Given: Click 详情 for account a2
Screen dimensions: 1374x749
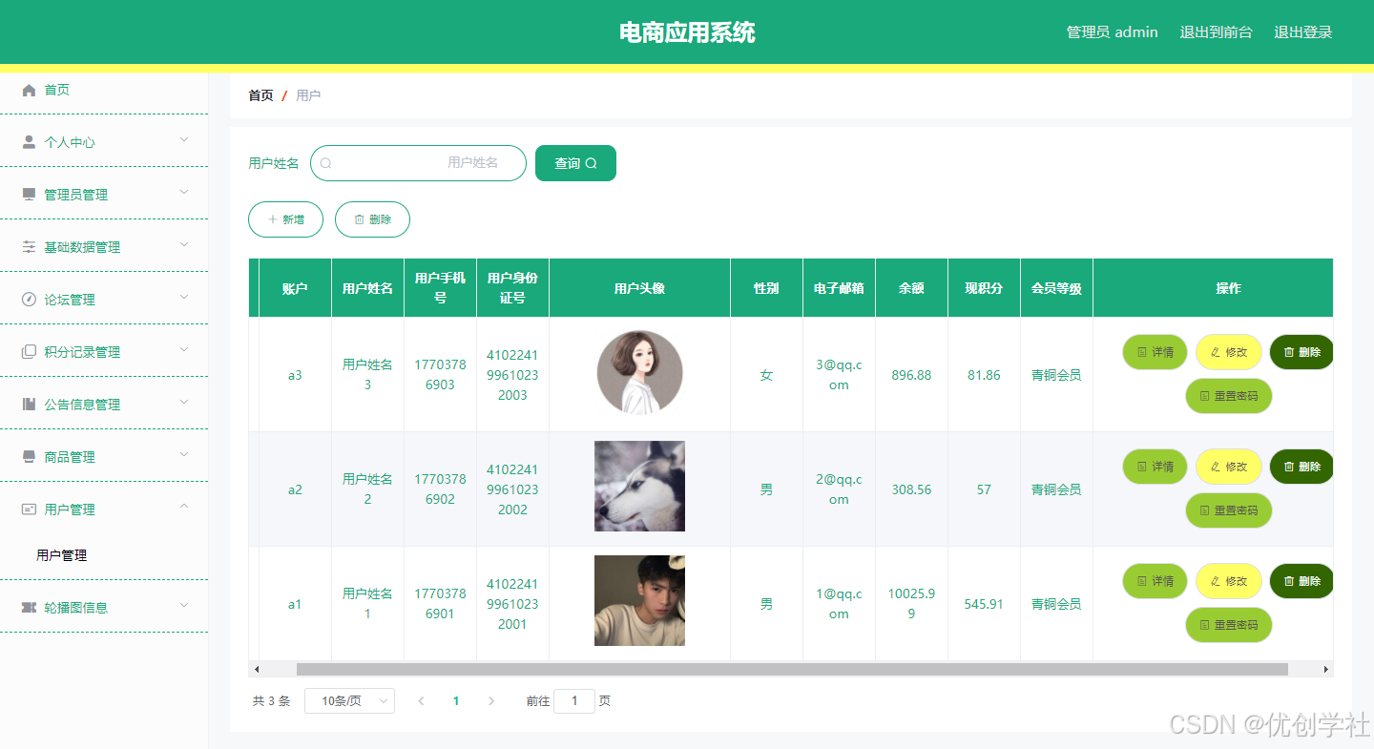Looking at the screenshot, I should [x=1155, y=467].
